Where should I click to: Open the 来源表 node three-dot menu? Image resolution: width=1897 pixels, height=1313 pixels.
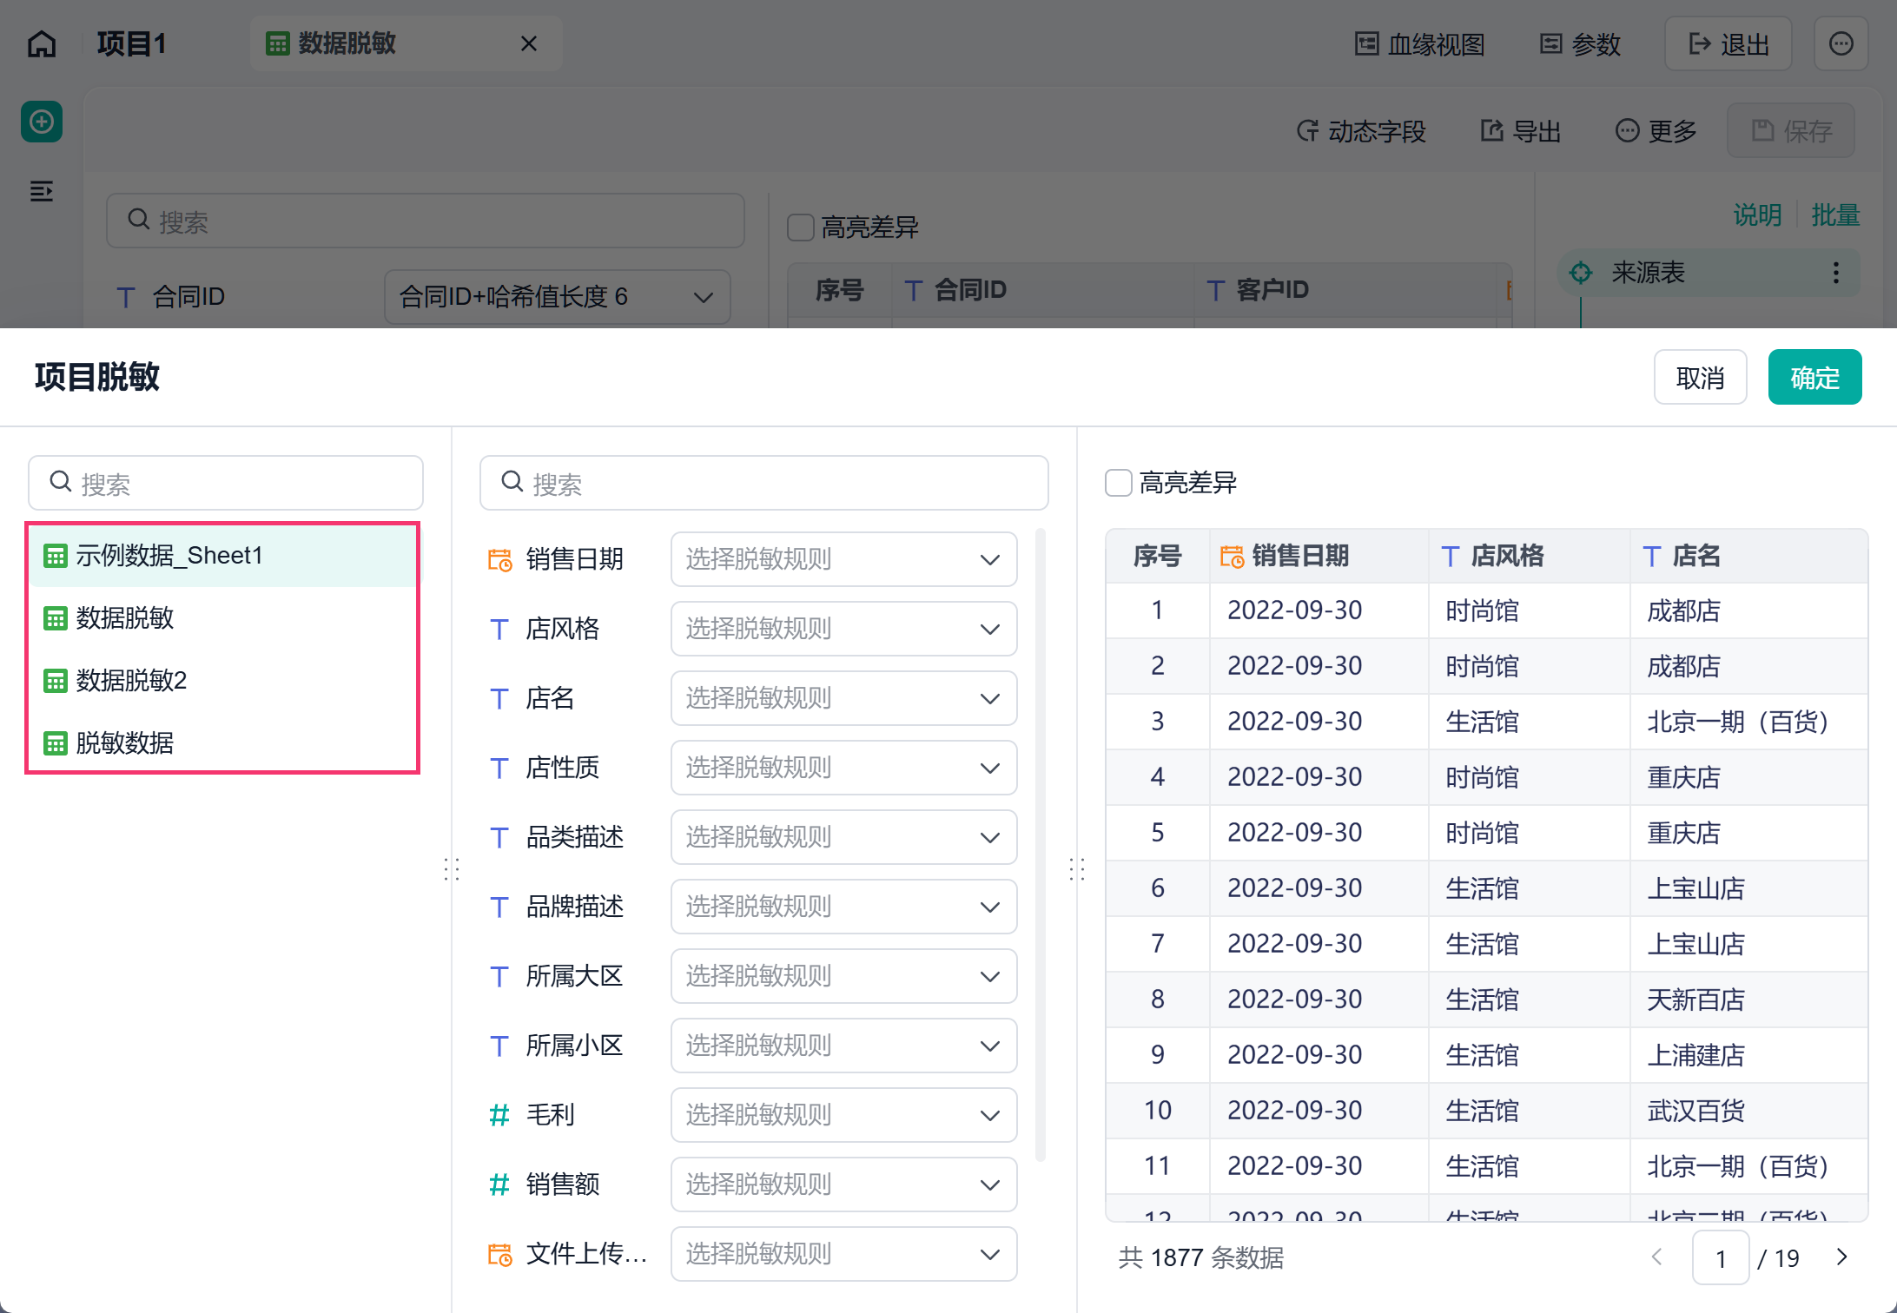click(x=1835, y=273)
